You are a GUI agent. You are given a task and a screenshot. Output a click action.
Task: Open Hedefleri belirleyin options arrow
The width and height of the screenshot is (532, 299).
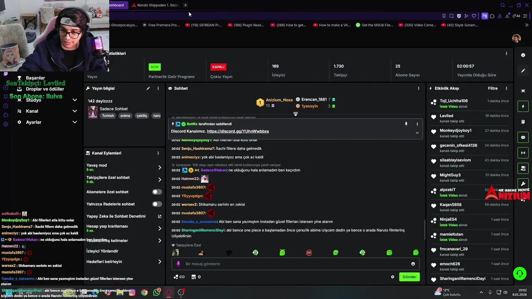coord(160,262)
